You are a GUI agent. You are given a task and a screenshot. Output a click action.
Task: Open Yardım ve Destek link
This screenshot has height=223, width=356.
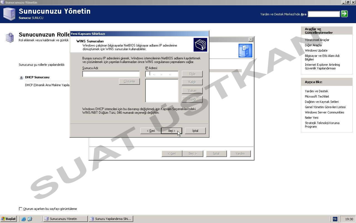coord(317,91)
